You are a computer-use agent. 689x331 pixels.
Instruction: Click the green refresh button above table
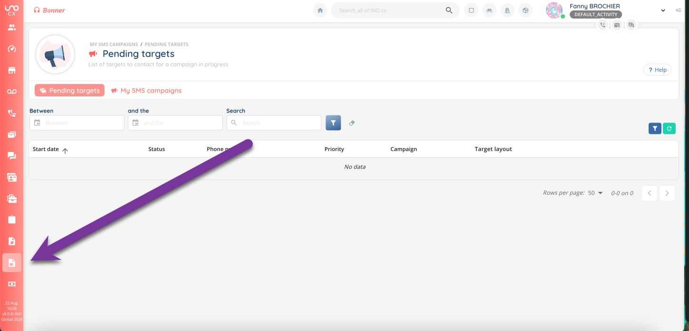[x=669, y=128]
